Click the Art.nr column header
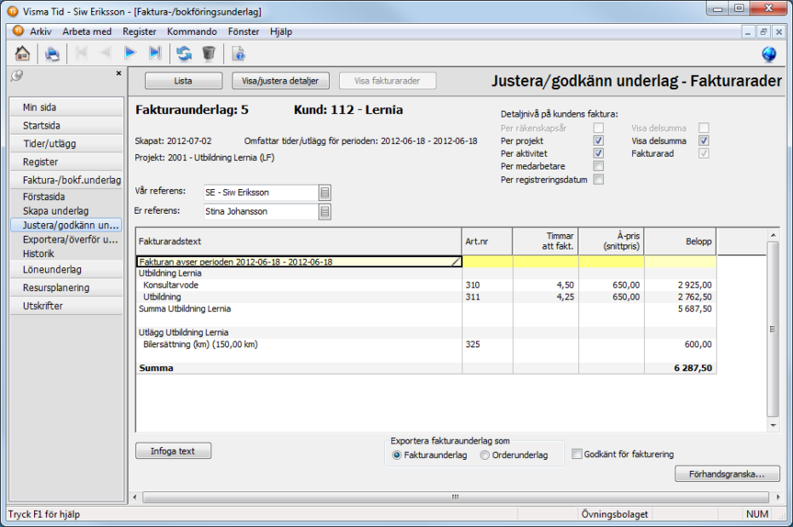Screen dimensions: 793x527 (487, 242)
